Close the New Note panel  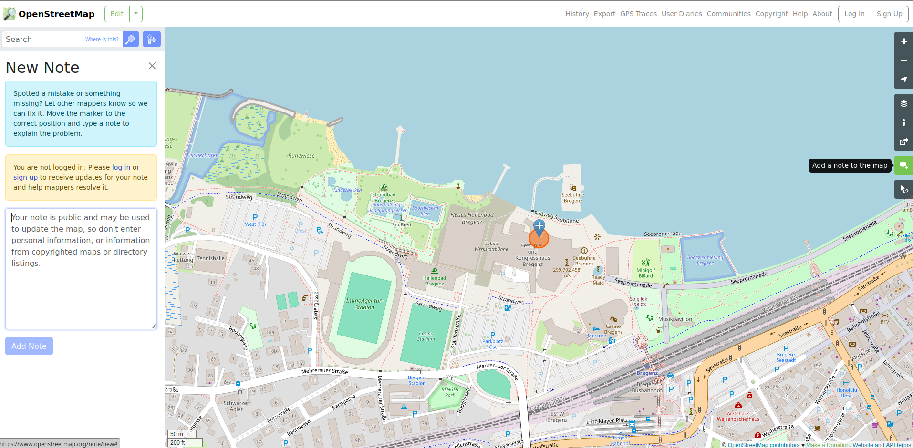tap(152, 66)
